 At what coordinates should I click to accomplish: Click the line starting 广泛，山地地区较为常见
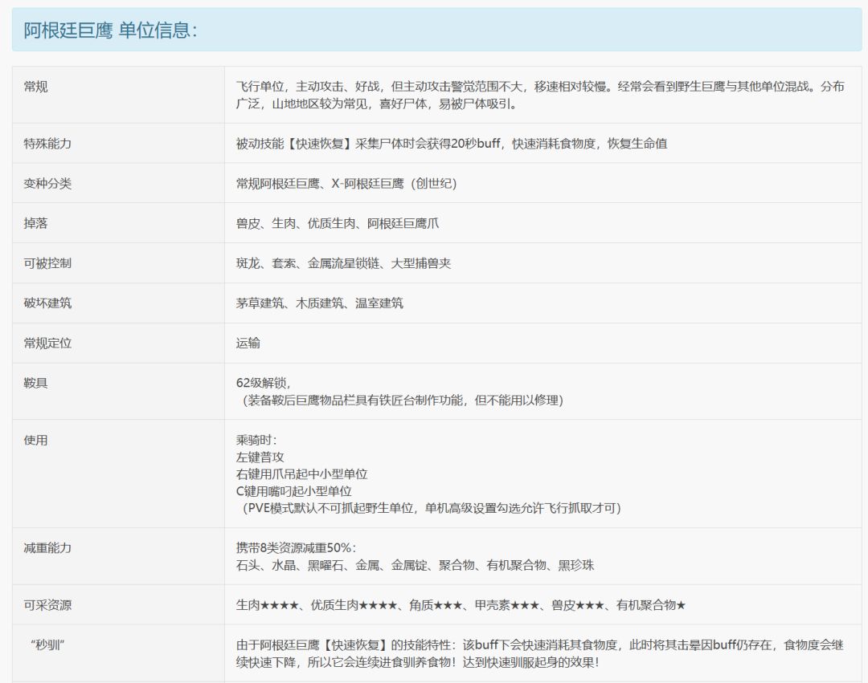tap(377, 104)
